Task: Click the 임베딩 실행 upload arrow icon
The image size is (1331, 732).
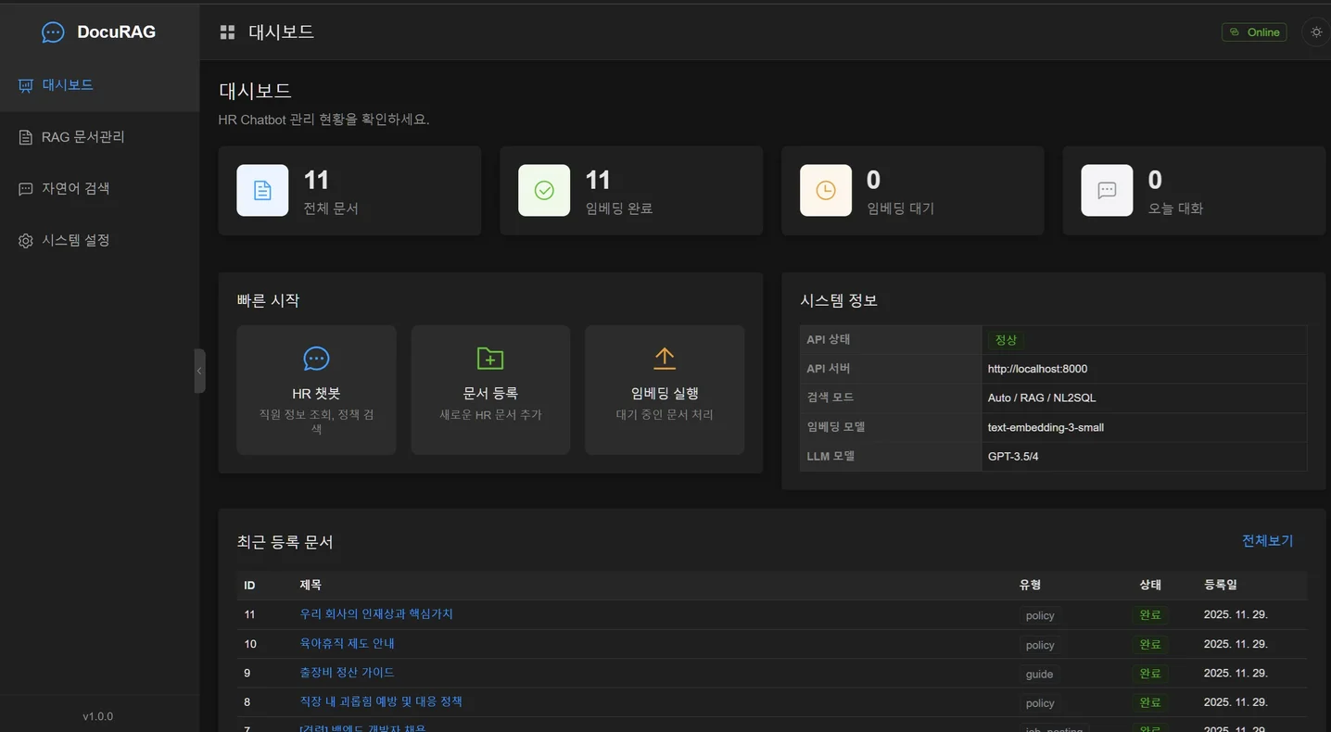Action: click(664, 359)
